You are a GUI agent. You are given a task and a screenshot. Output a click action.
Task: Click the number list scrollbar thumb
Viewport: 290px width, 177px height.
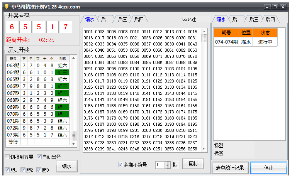tap(204, 38)
